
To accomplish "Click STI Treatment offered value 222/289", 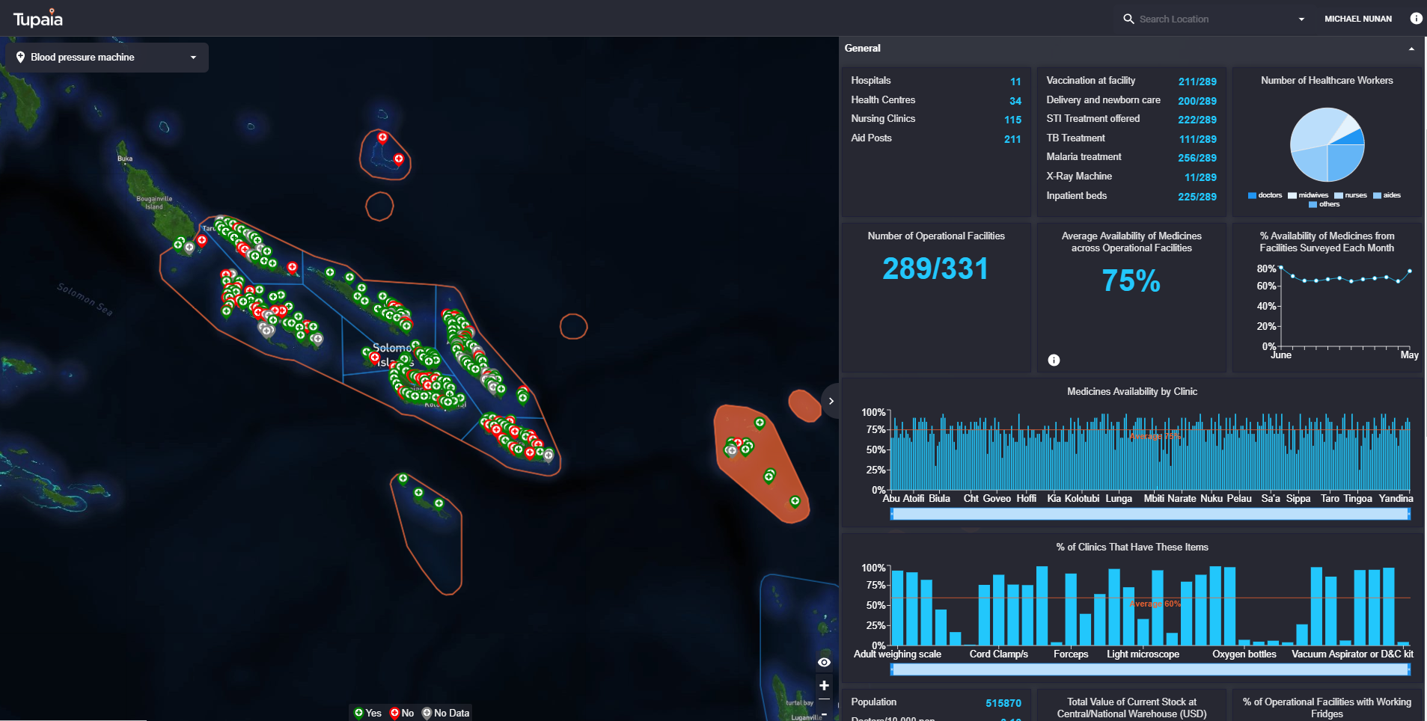I will [1197, 120].
